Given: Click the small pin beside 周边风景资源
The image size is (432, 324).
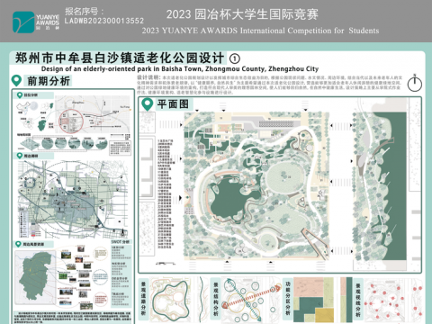Looking at the screenshot, I should 18,244.
